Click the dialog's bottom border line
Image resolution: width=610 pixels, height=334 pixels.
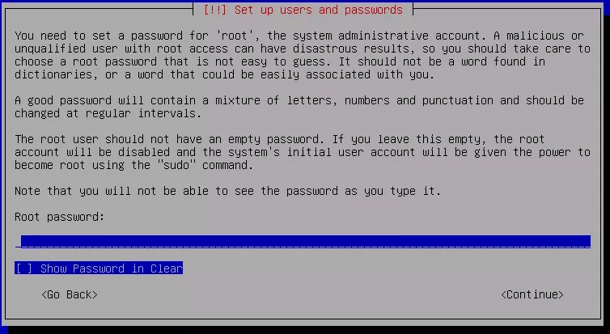click(303, 319)
